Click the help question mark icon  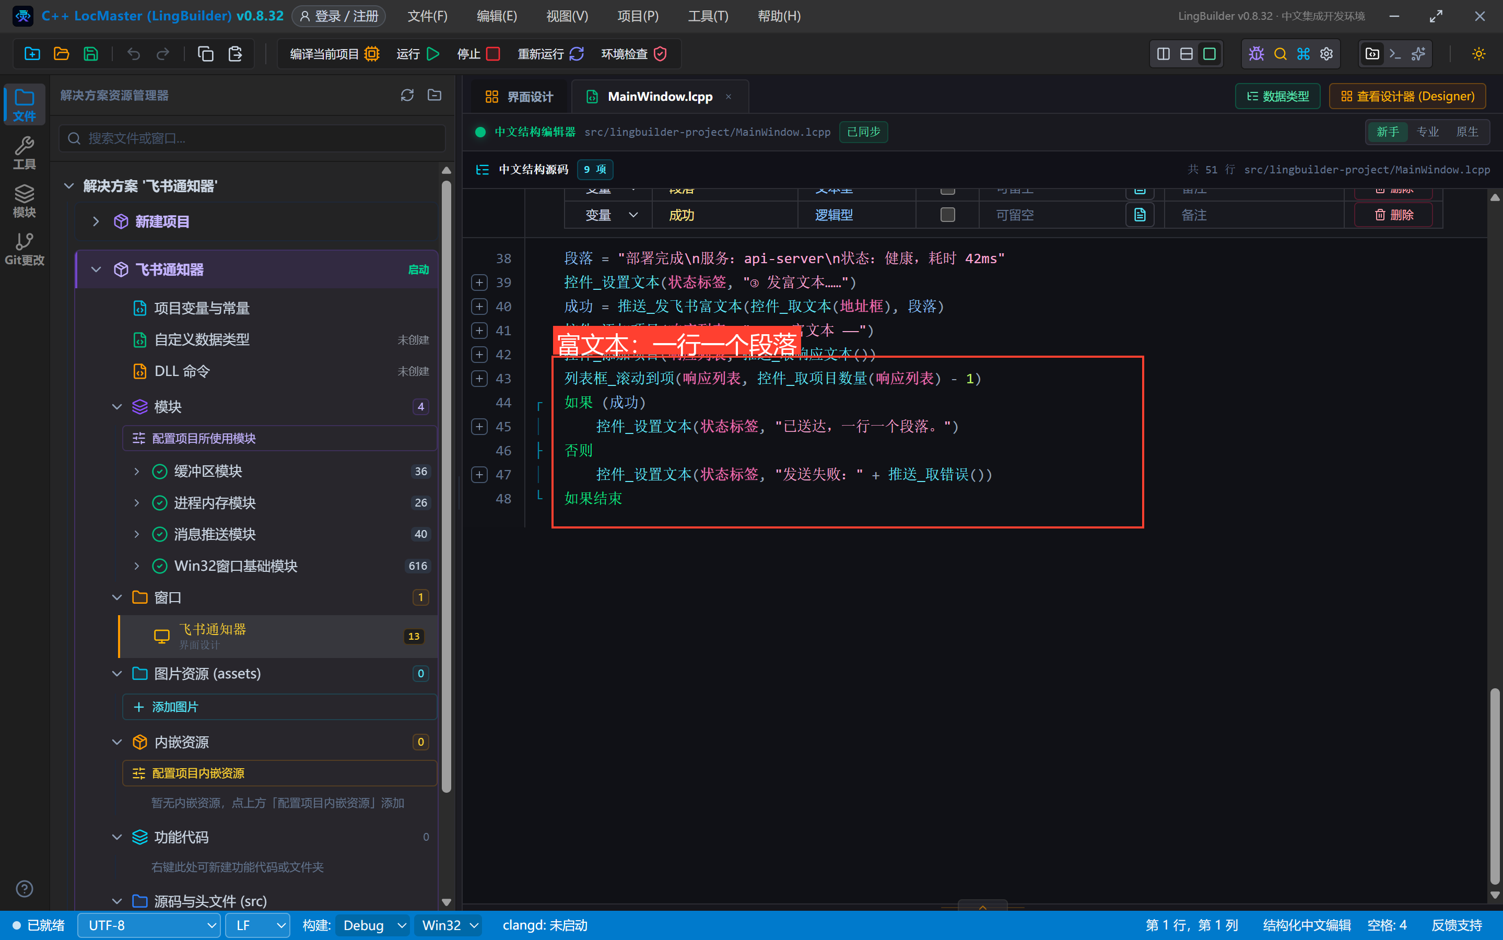[x=24, y=889]
